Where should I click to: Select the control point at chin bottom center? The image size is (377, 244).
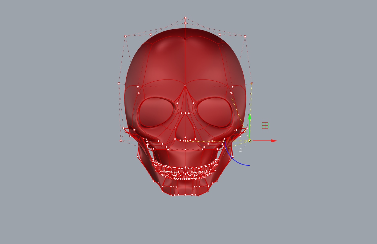[185, 195]
